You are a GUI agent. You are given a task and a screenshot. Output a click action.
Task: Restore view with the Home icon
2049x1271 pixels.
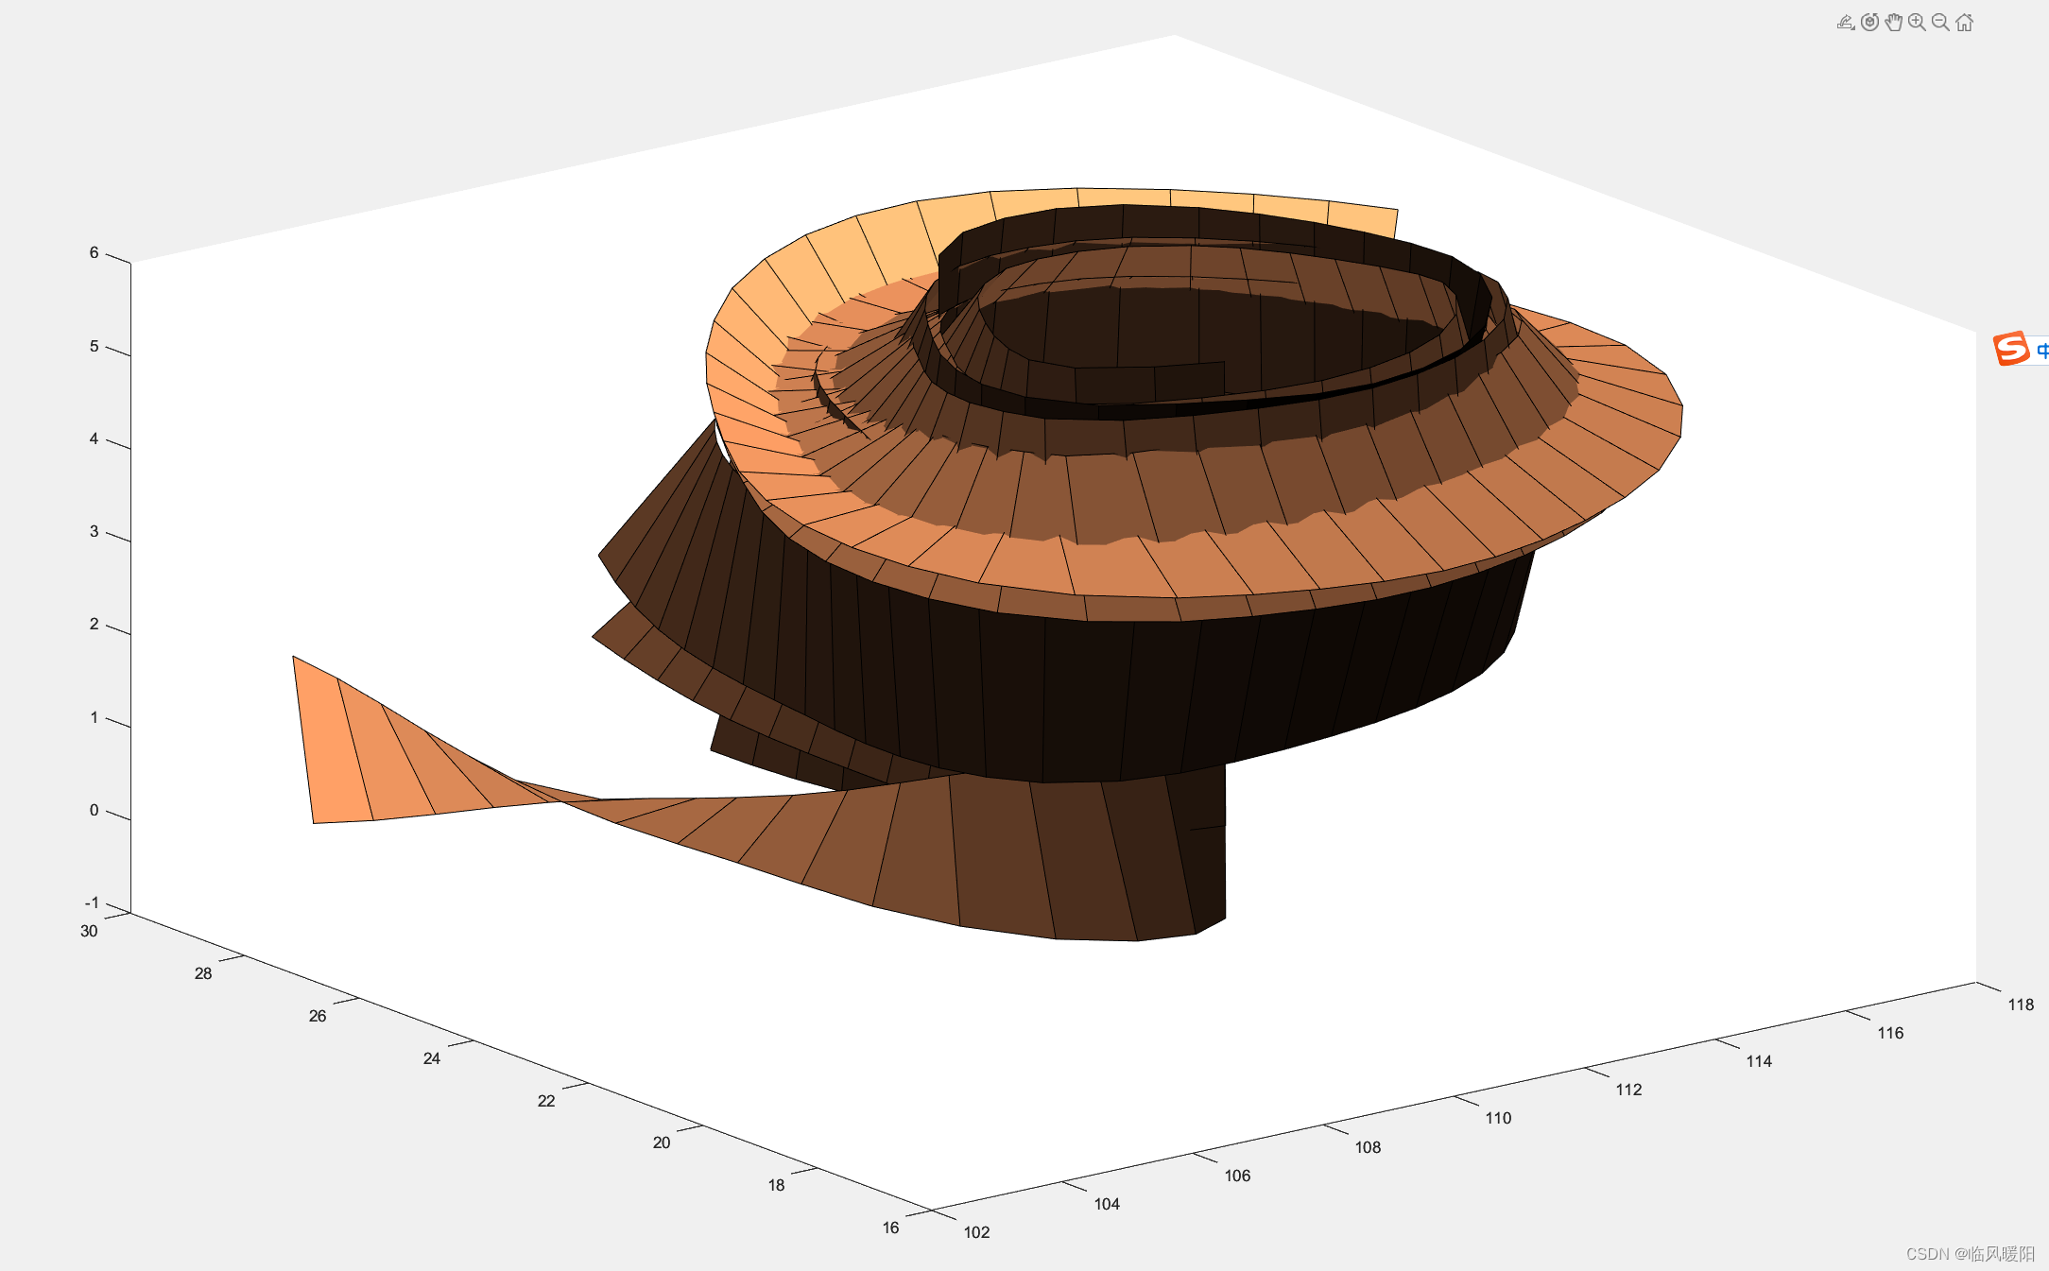pos(1965,23)
